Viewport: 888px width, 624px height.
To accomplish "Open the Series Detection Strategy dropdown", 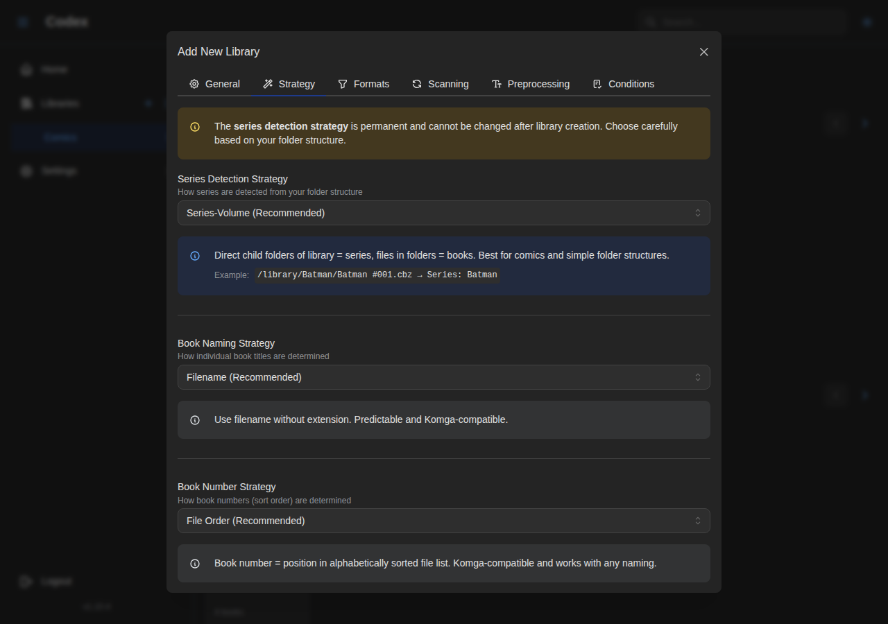I will [x=443, y=213].
